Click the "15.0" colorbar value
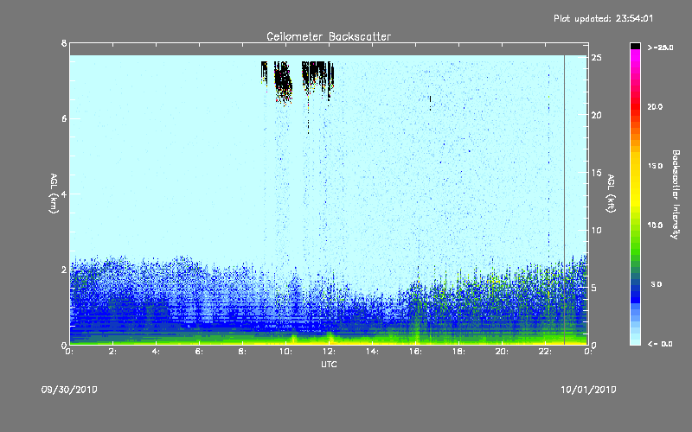Screen dimensions: 692x432 pyautogui.click(x=655, y=166)
